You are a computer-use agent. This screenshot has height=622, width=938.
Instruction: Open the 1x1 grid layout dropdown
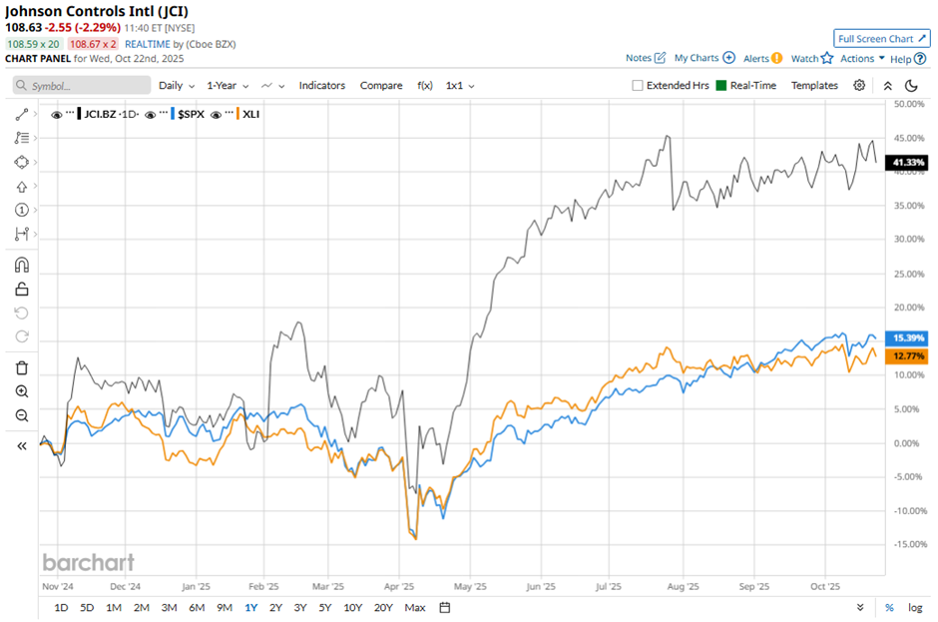point(459,86)
